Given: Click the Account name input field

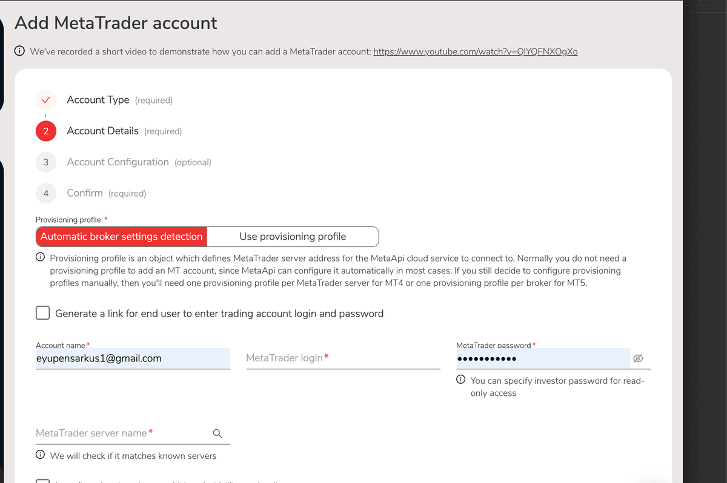Looking at the screenshot, I should pos(133,358).
